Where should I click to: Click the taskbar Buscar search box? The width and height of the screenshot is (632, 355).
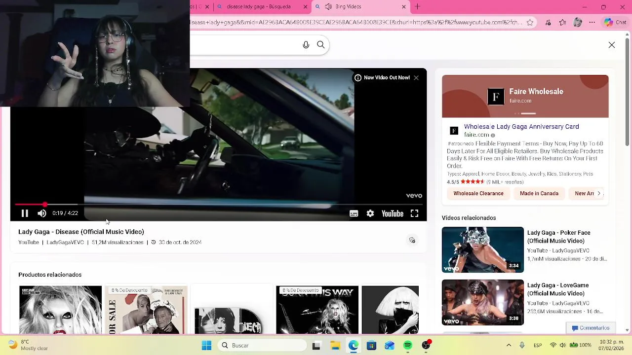pos(262,346)
